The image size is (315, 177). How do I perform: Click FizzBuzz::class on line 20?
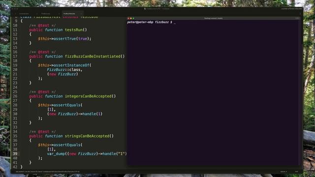[64, 70]
